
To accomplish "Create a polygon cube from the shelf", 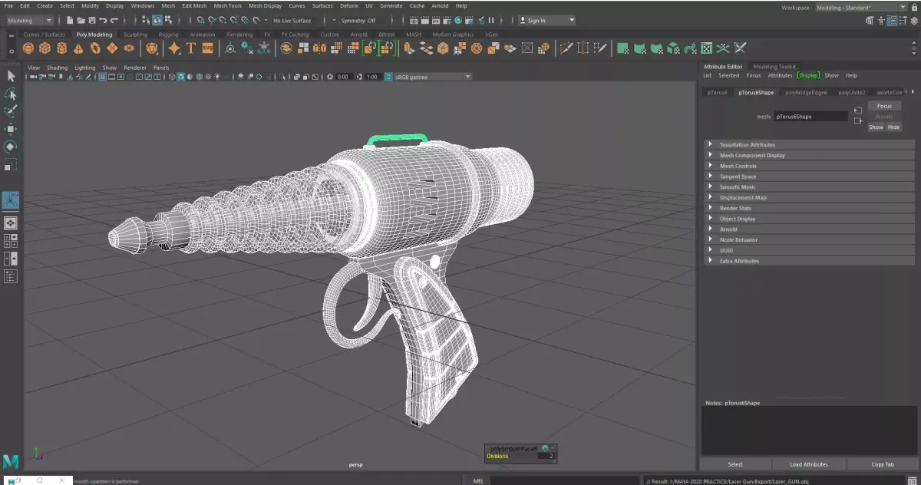I will click(45, 48).
